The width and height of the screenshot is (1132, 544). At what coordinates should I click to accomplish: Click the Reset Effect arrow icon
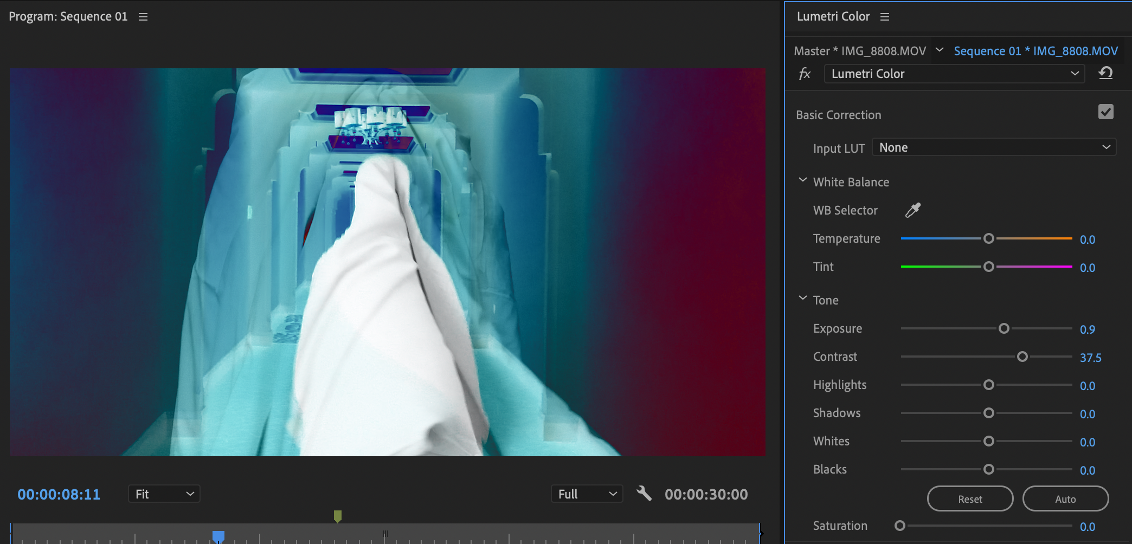tap(1105, 73)
